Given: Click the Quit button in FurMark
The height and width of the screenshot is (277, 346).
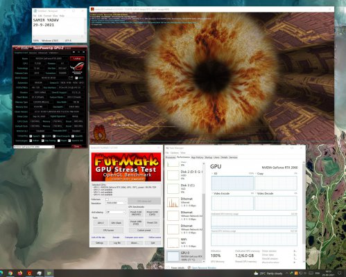Looking at the screenshot, I should click(x=153, y=243).
